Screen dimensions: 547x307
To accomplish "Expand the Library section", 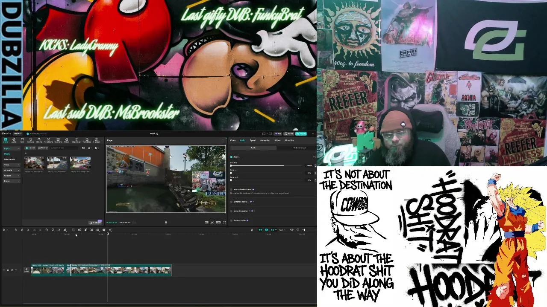I will coord(11,181).
